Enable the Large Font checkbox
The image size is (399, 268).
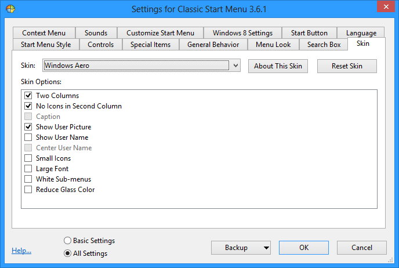pyautogui.click(x=28, y=169)
